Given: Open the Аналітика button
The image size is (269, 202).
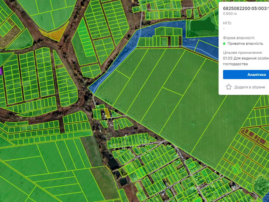Looking at the screenshot, I should pos(246,75).
